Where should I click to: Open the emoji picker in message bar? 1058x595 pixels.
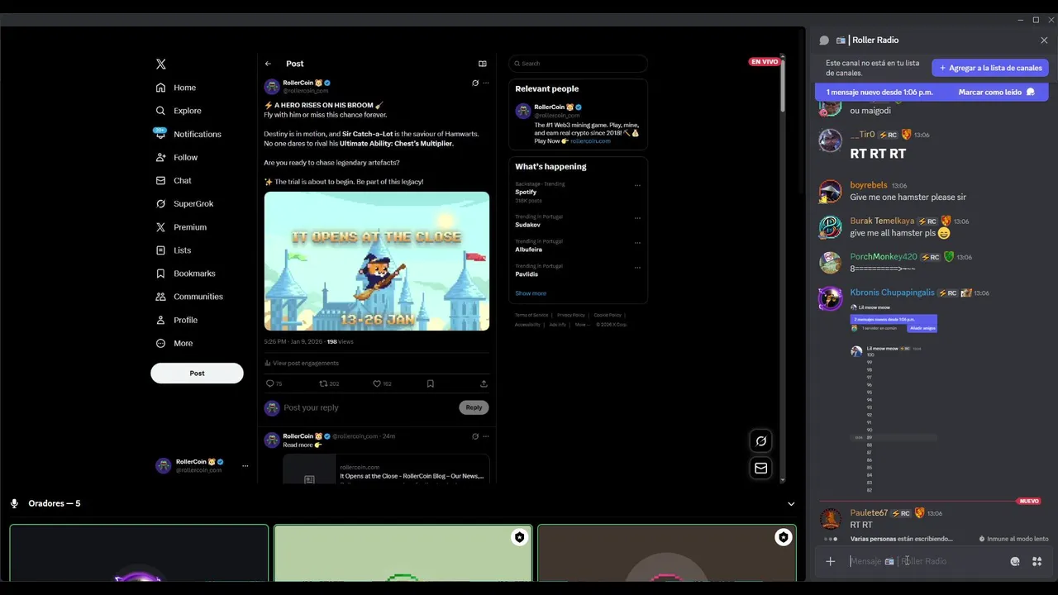1015,561
